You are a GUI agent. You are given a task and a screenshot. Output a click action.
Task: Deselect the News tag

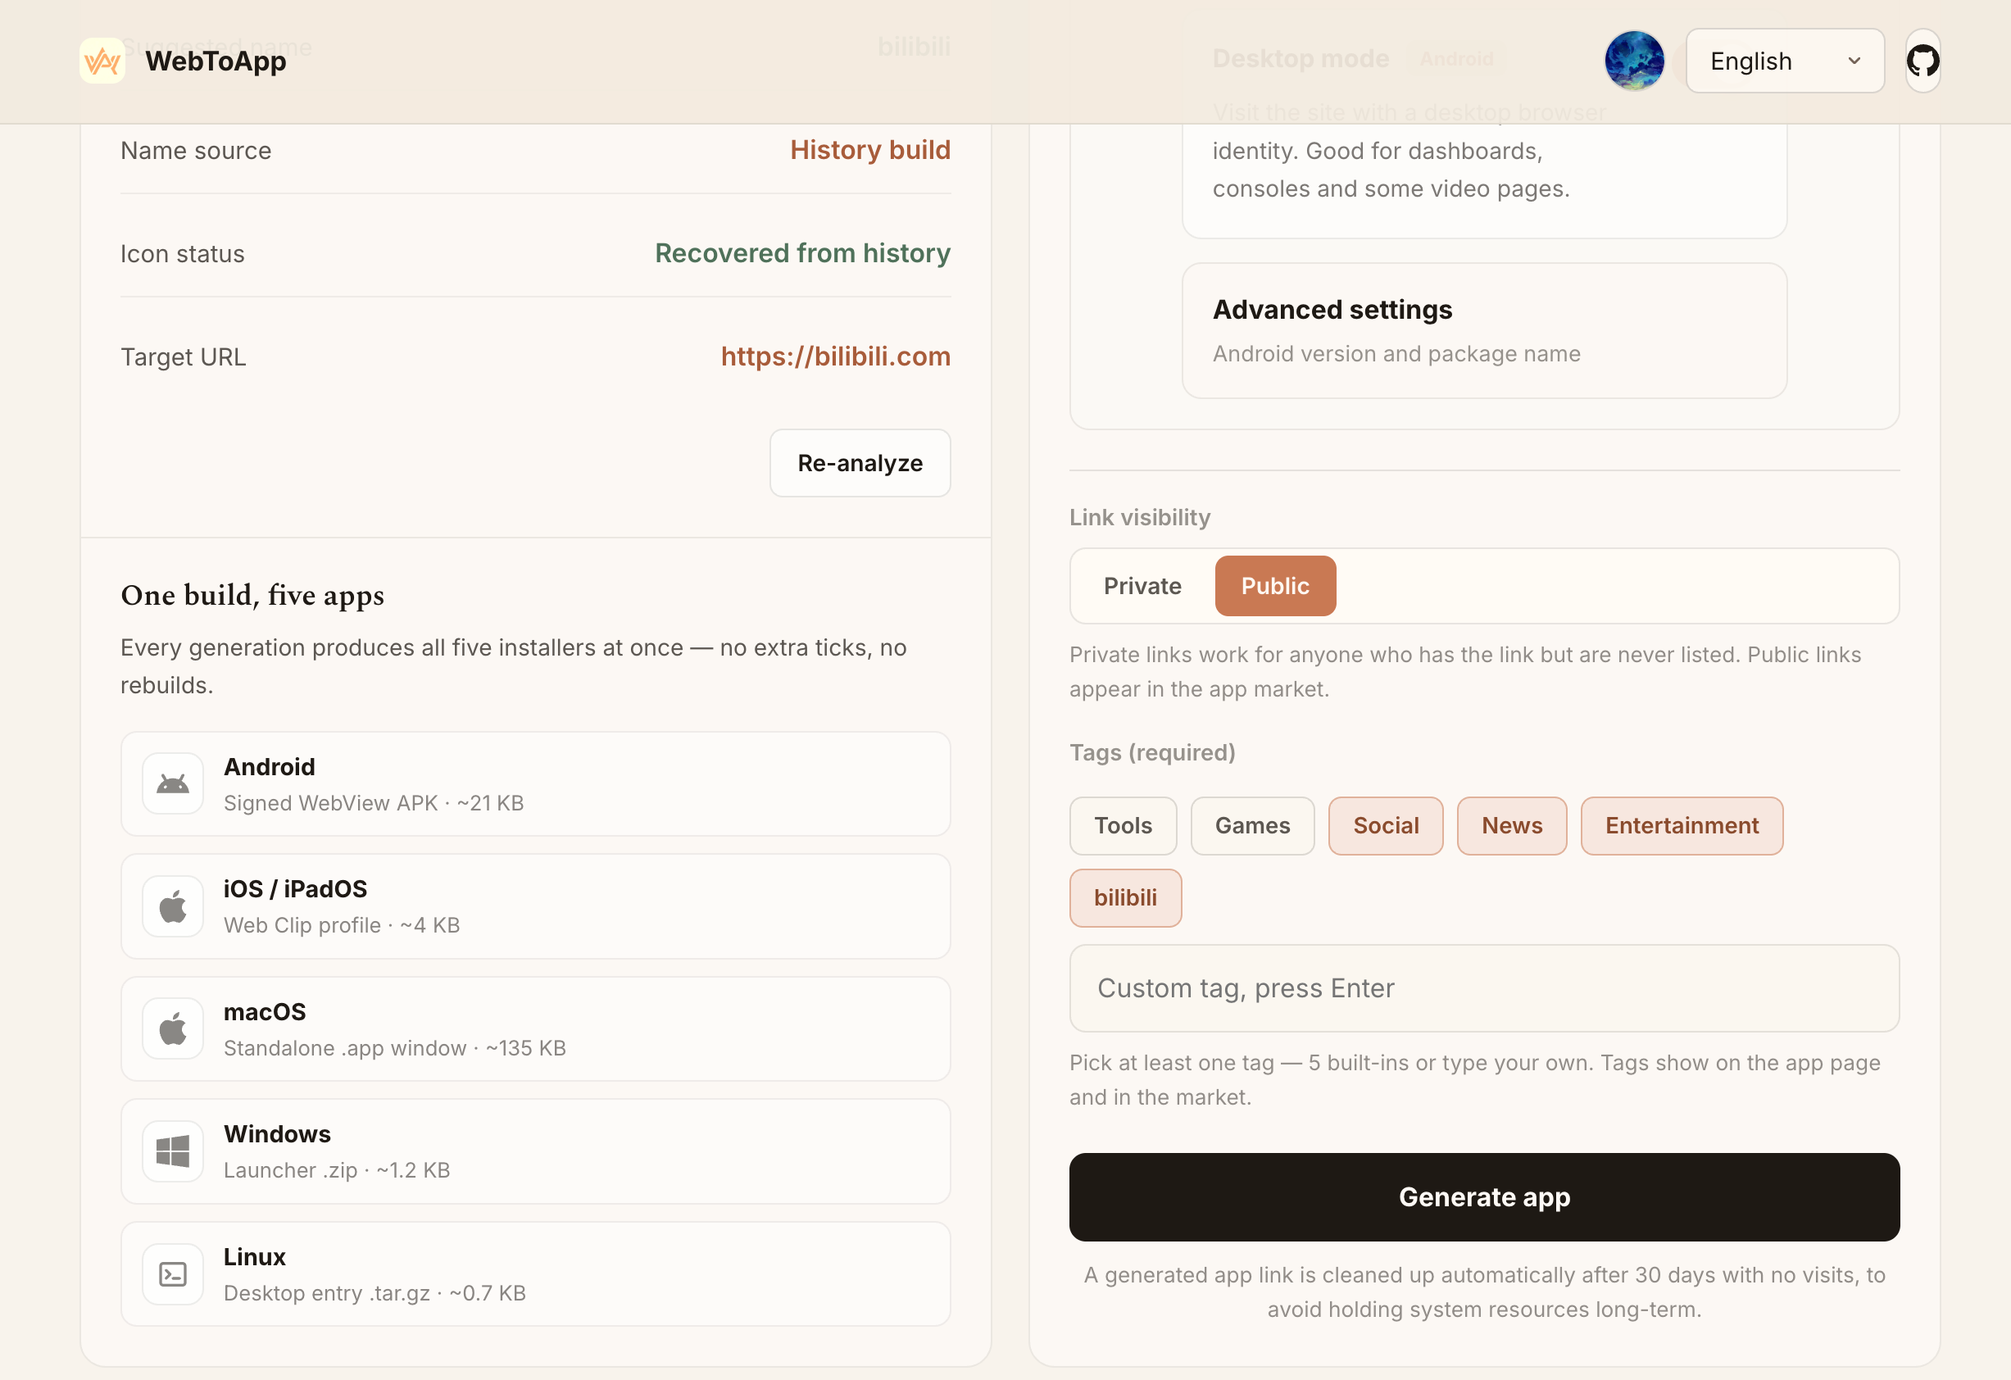[1512, 825]
